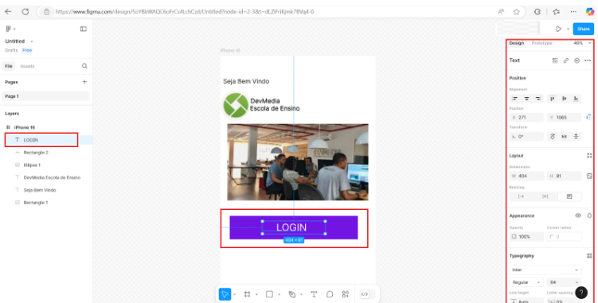
Task: Add a new page with plus button
Action: (x=84, y=82)
